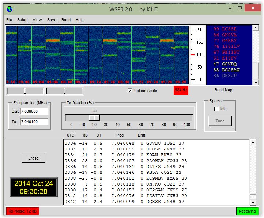Click the green Receiving status indicator

[x=247, y=211]
